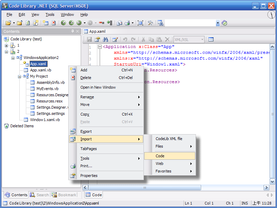Viewport: 277px width, 208px height.
Task: Click the hammer and wrench options icon
Action: [150, 23]
